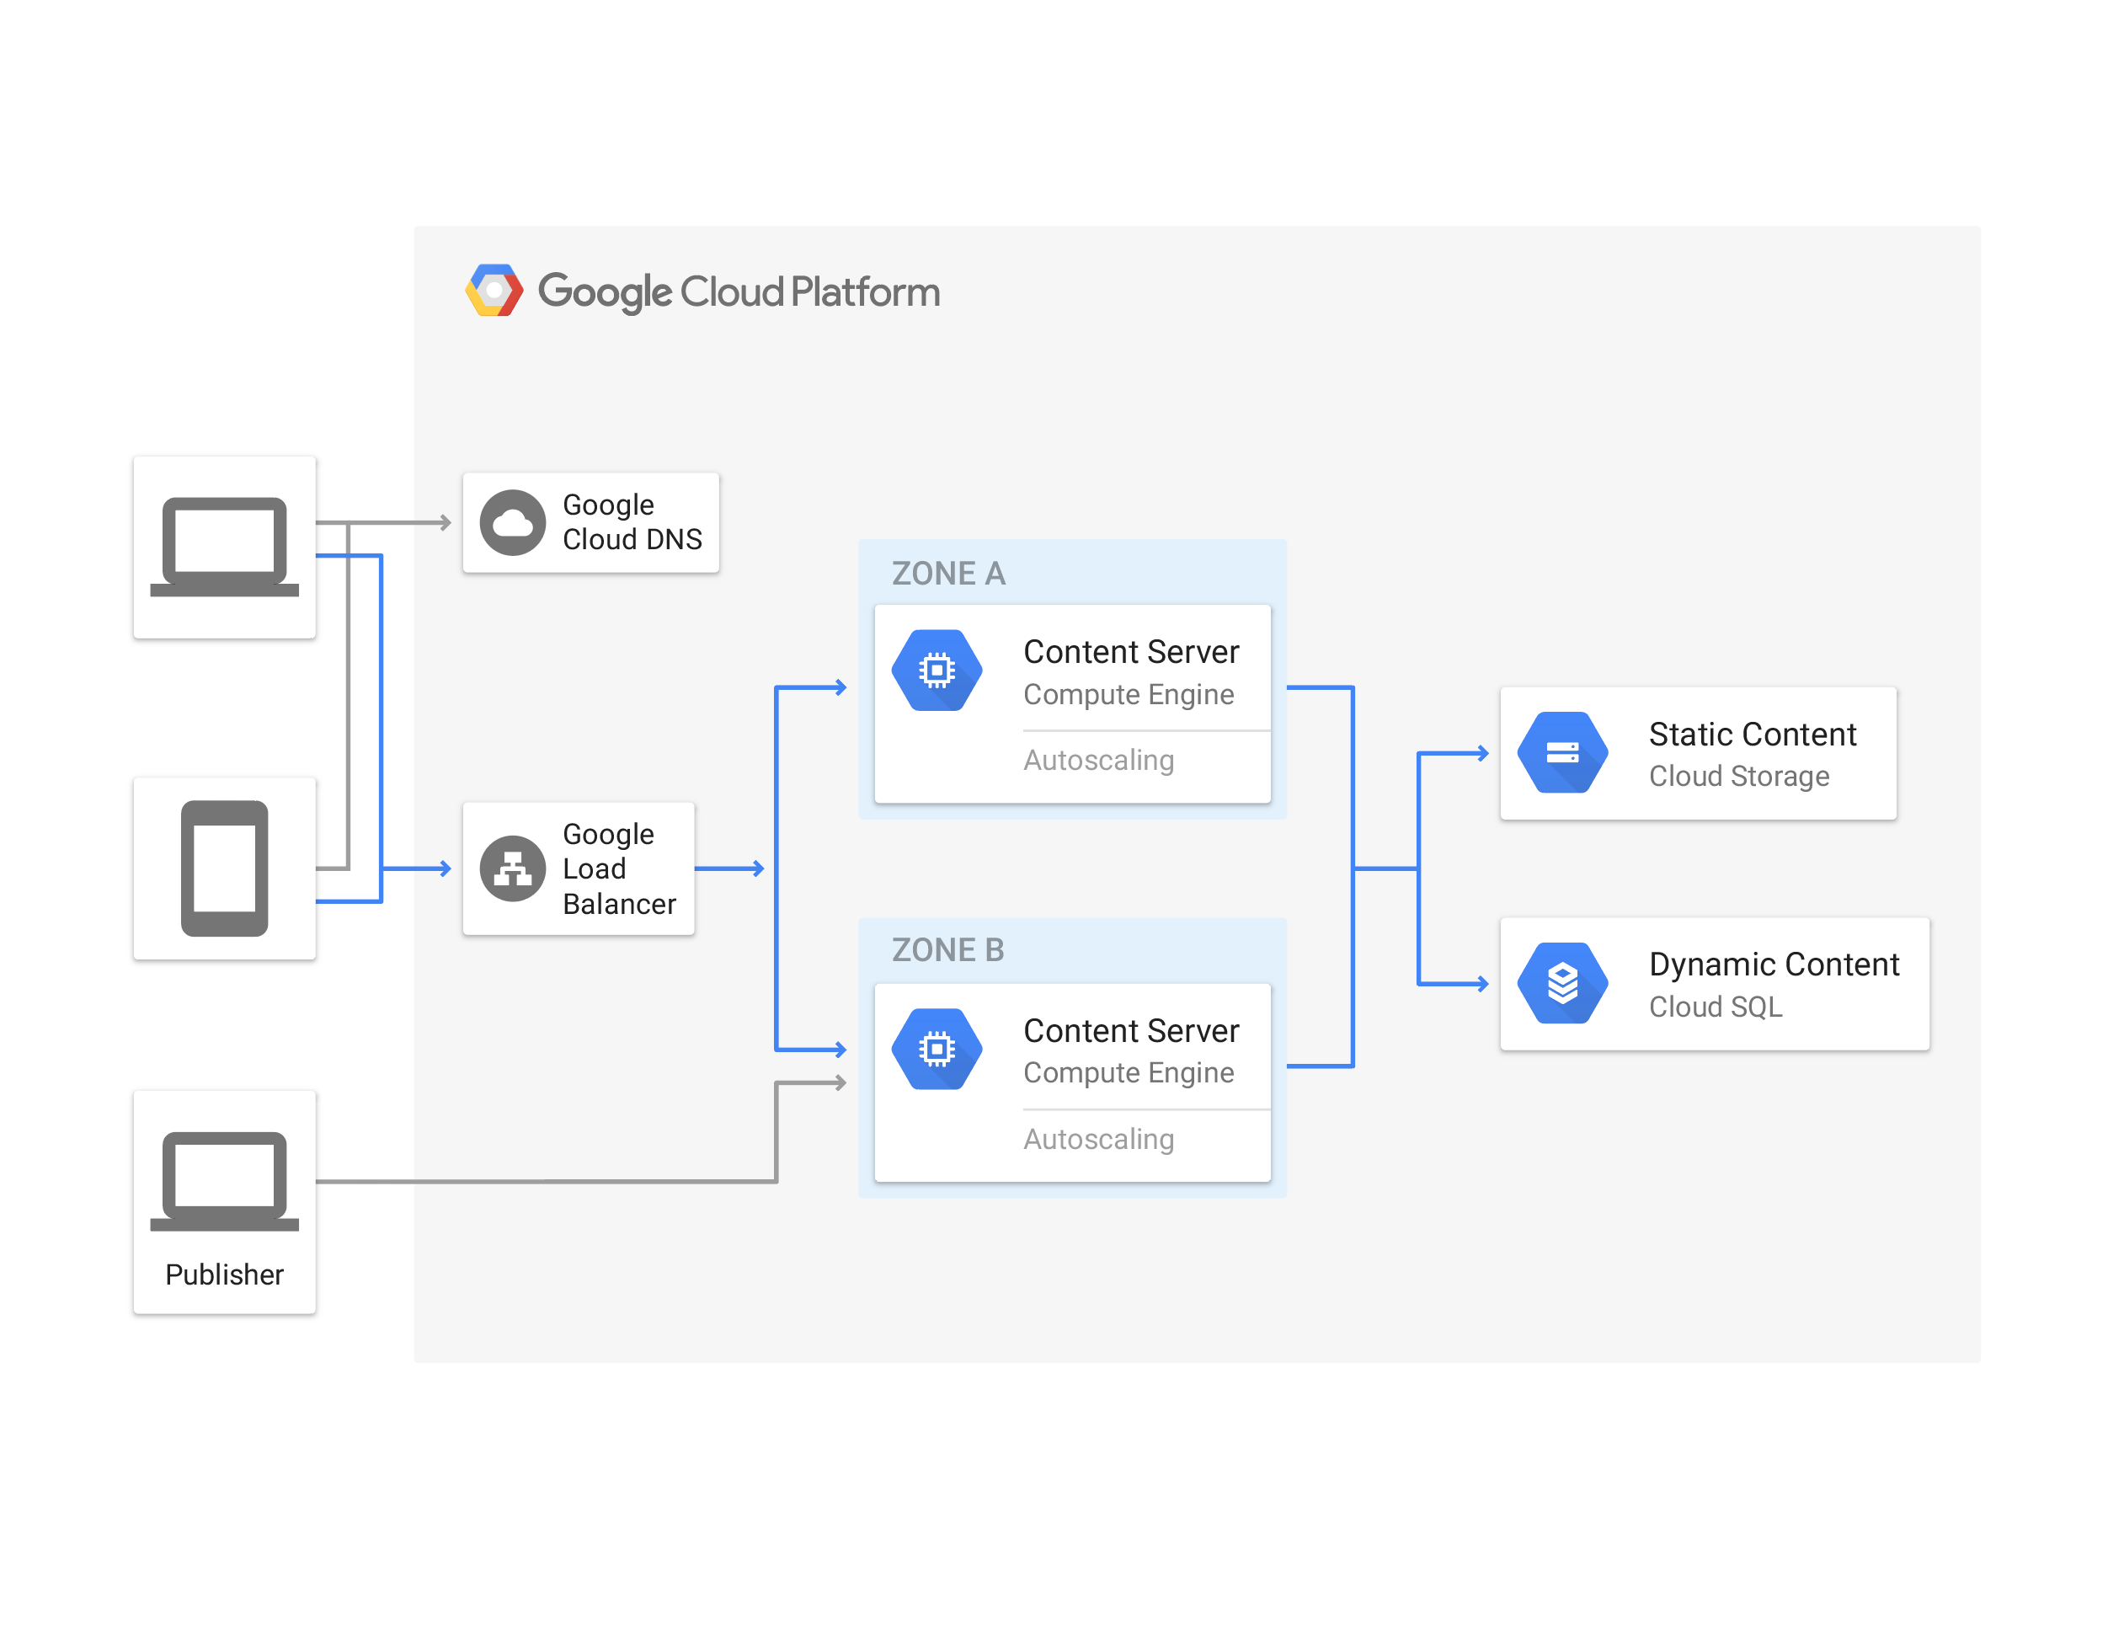Click the Google Cloud Platform hexagon logo
Screen dimensions: 2108x1651
[494, 290]
